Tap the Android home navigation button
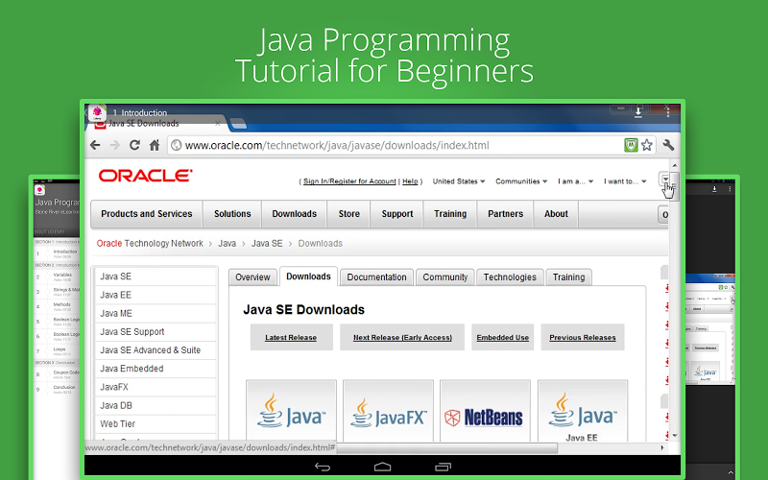The image size is (768, 480). pyautogui.click(x=382, y=467)
